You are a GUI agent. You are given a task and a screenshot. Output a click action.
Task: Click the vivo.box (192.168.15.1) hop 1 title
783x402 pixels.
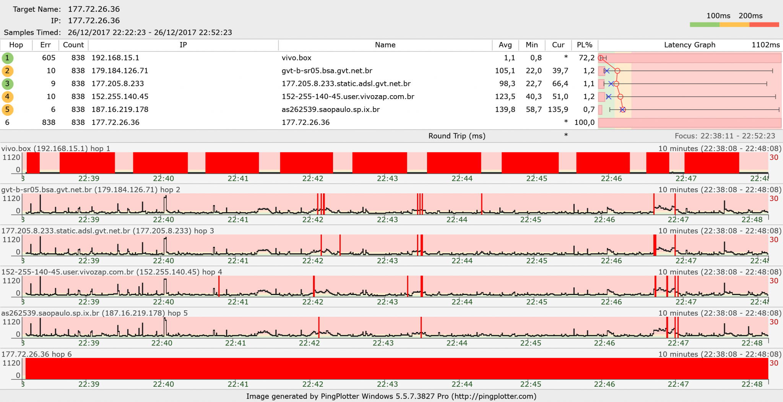56,149
